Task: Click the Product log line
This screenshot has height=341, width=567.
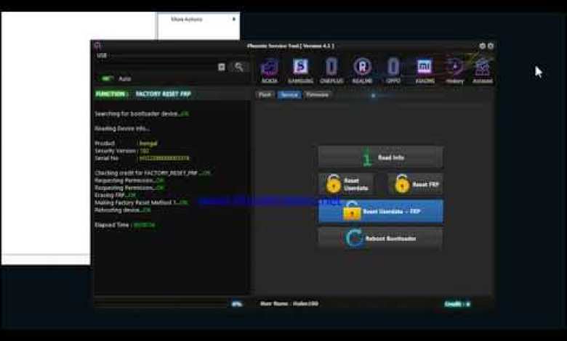Action: [x=126, y=143]
